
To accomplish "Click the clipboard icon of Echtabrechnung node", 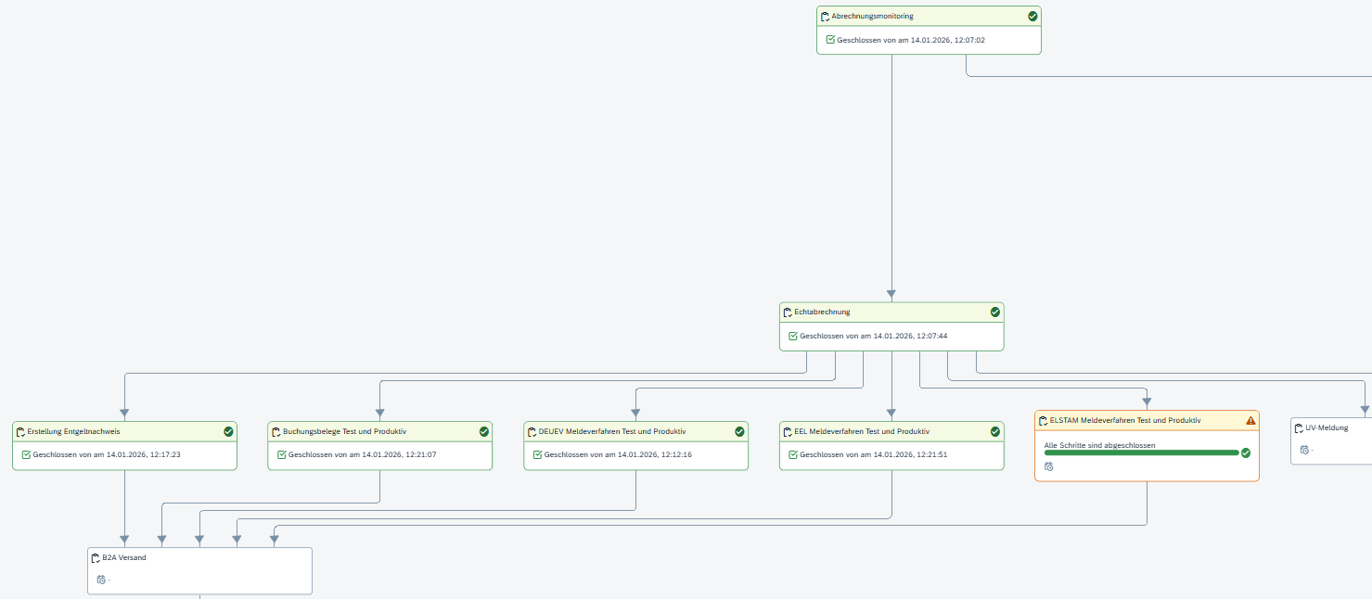I will click(x=788, y=312).
